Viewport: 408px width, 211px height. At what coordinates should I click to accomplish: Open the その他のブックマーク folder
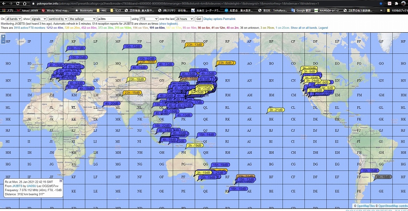(397, 10)
